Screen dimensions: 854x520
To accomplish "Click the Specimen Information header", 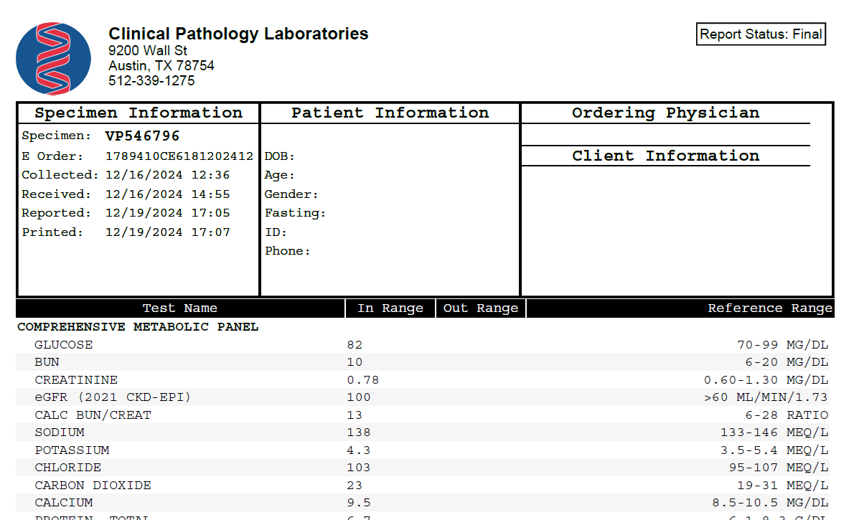I will (139, 113).
